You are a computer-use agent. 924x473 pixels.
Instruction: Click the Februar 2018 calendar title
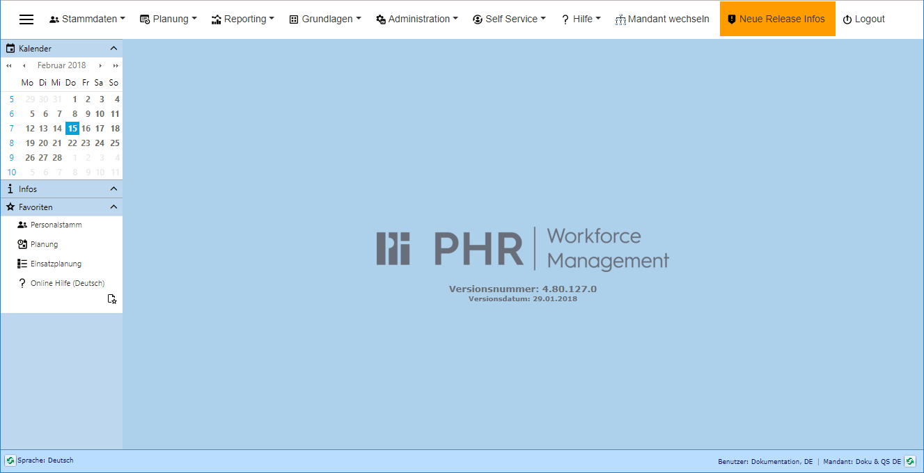pos(62,65)
